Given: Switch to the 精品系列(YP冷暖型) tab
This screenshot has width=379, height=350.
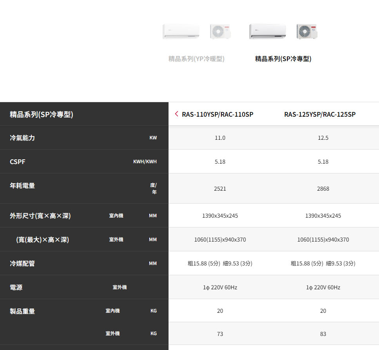Looking at the screenshot, I should click(196, 59).
